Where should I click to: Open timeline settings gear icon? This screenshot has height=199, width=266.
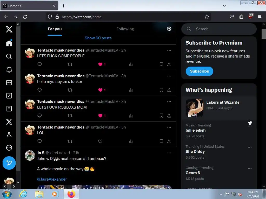169,29
